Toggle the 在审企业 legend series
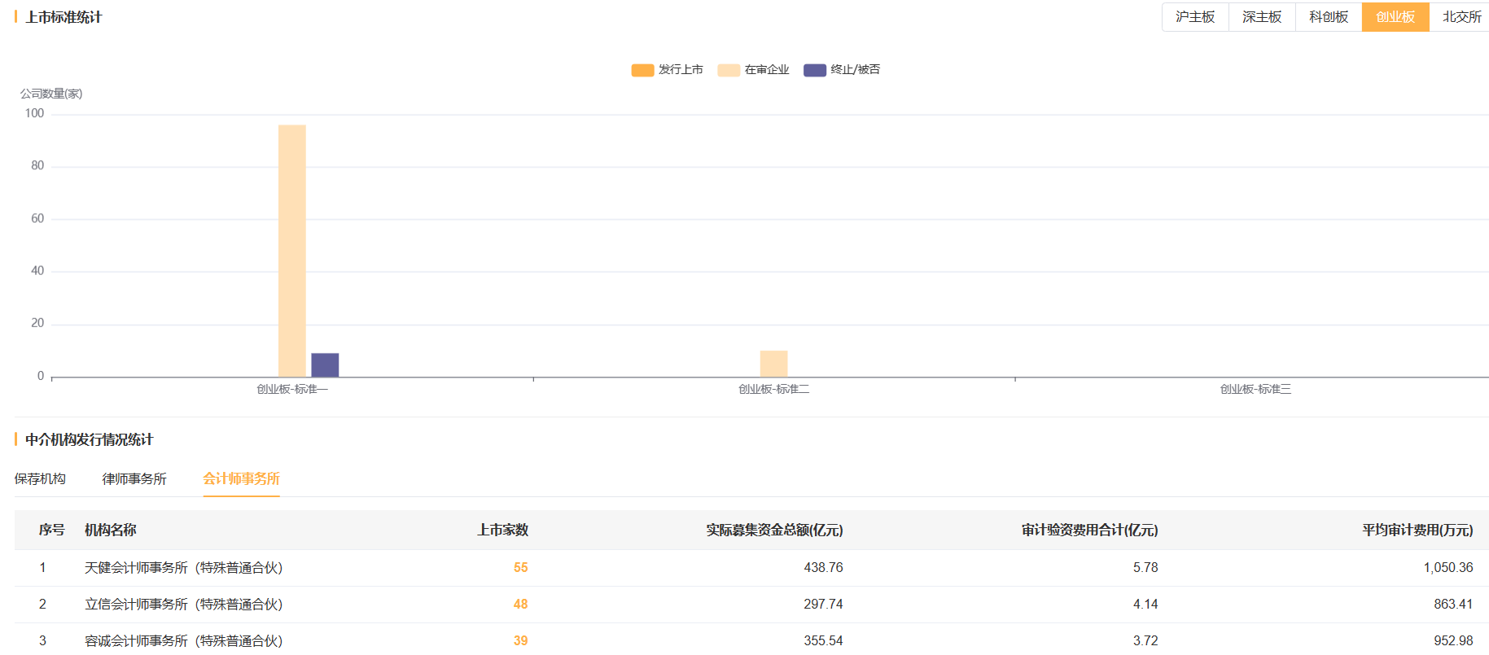 (x=754, y=70)
